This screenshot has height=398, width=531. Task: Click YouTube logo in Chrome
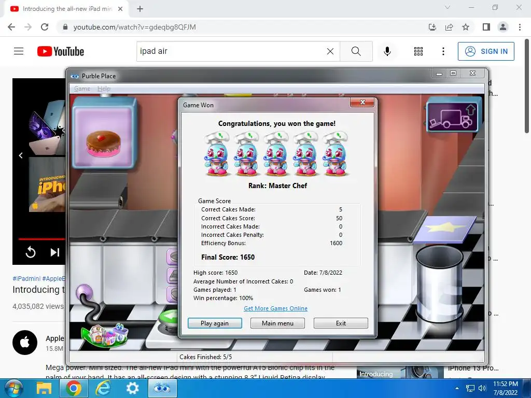point(61,51)
